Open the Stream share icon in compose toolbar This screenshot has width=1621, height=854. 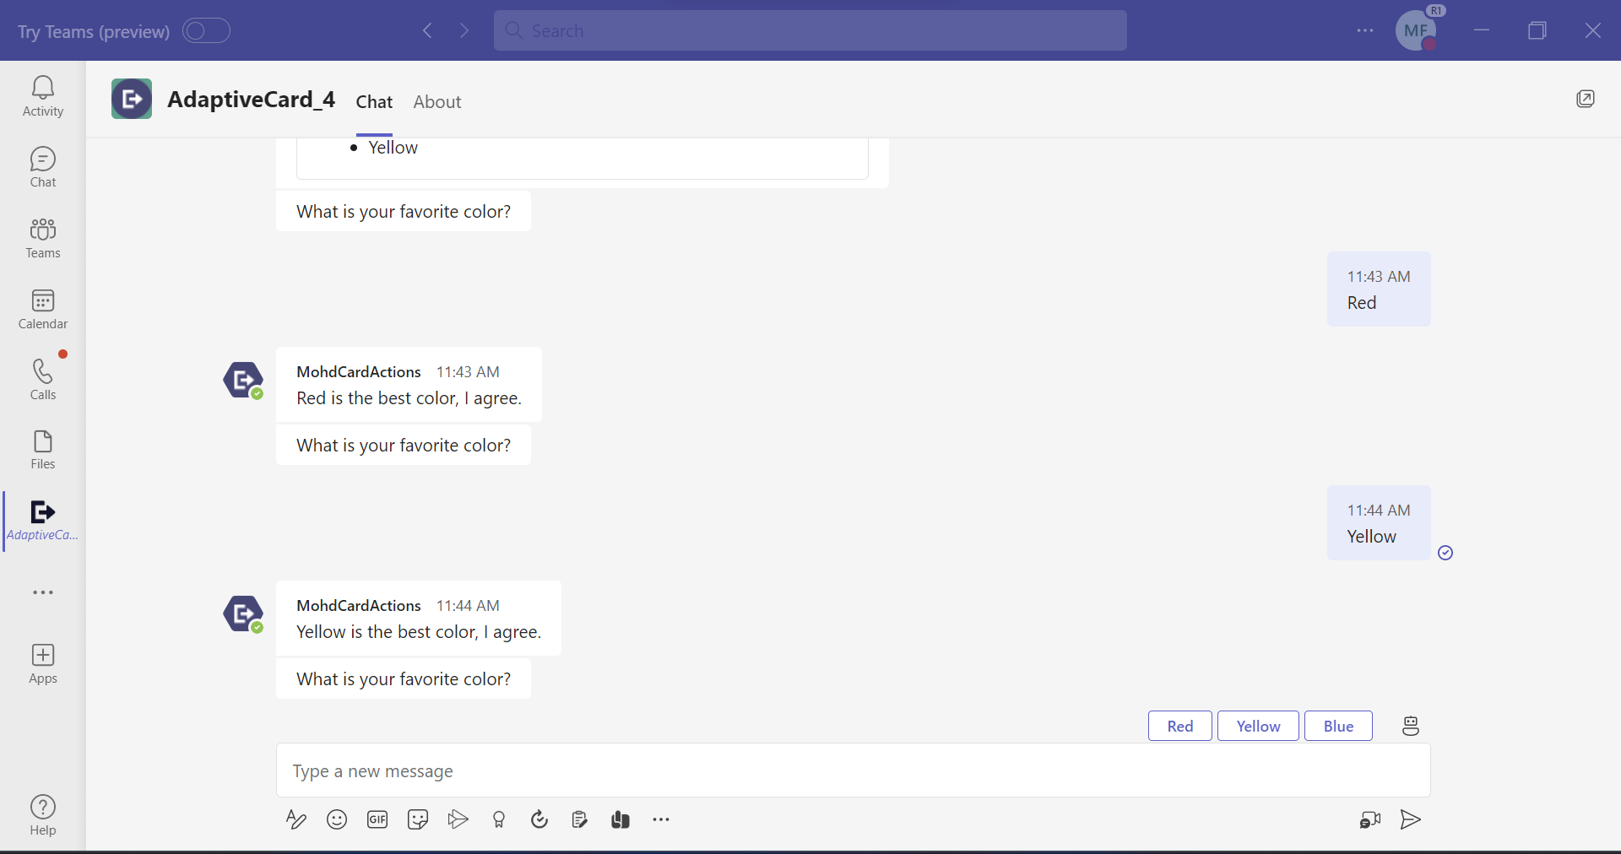[x=458, y=819]
